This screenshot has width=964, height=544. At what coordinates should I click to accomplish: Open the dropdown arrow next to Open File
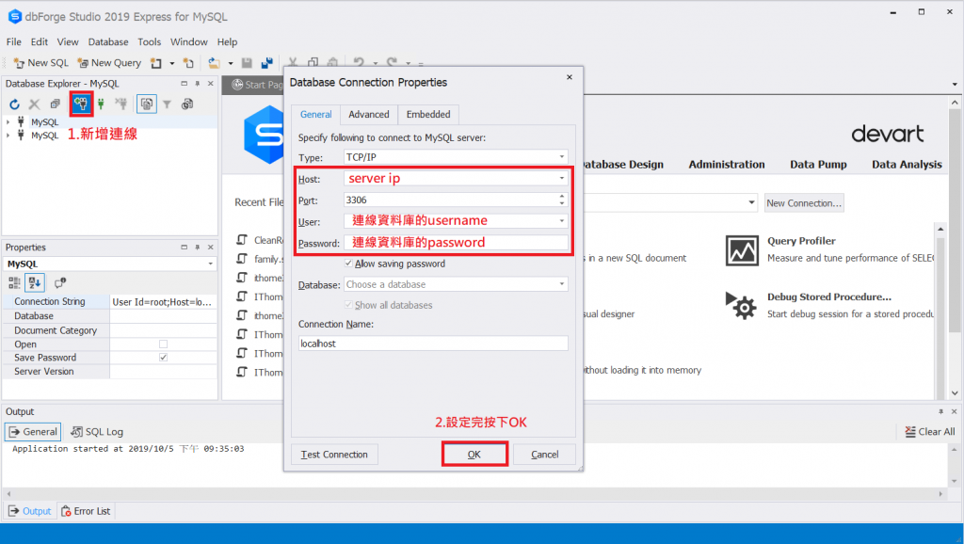point(231,63)
